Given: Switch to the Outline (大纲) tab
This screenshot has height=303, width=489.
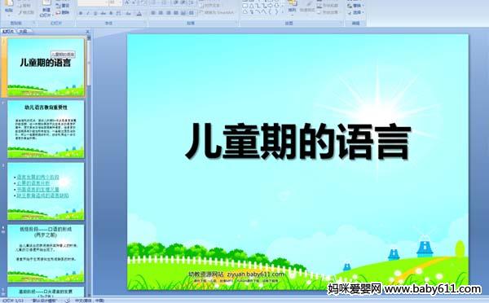Looking at the screenshot, I should (23, 31).
